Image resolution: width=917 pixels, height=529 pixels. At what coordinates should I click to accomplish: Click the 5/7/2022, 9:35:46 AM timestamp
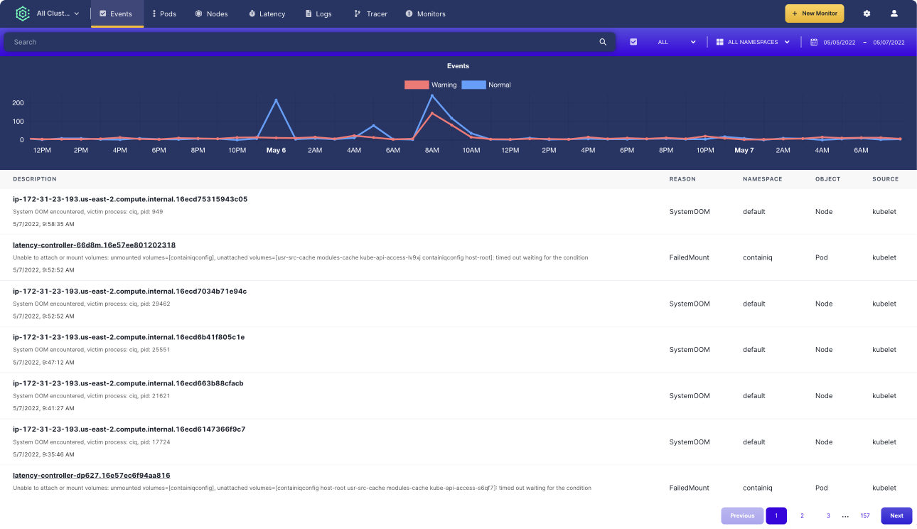click(x=43, y=454)
